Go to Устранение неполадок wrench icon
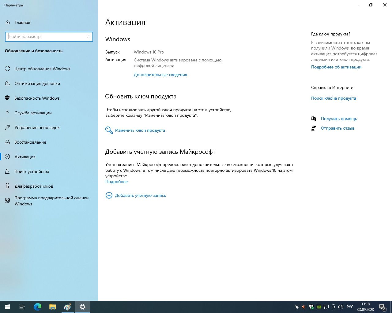392x313 pixels. click(x=7, y=127)
